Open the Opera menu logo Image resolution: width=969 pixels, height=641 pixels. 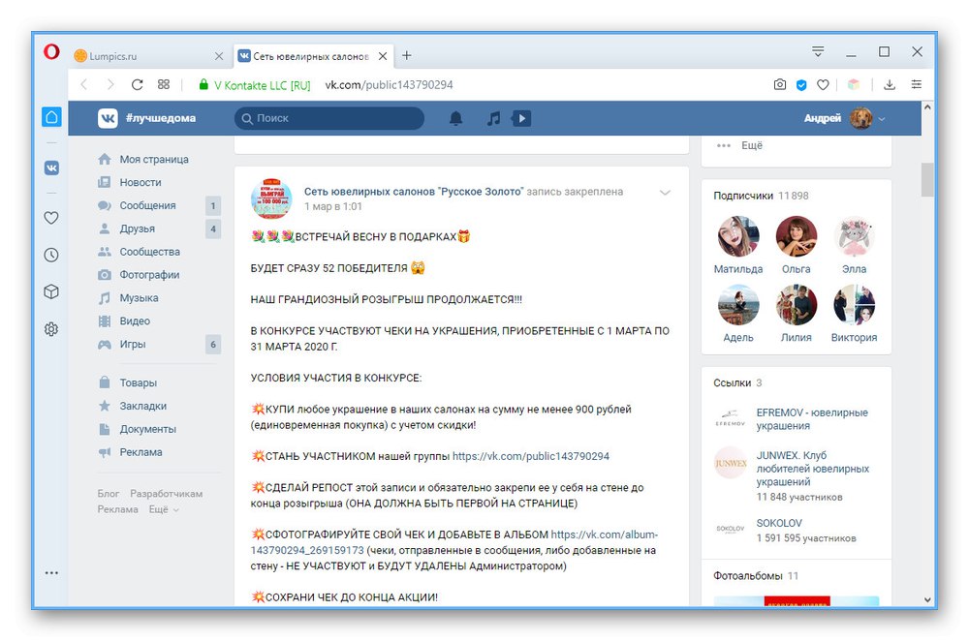pyautogui.click(x=52, y=51)
